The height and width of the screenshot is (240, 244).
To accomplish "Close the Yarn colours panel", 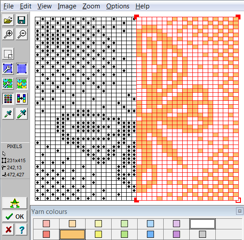I will [x=240, y=211].
